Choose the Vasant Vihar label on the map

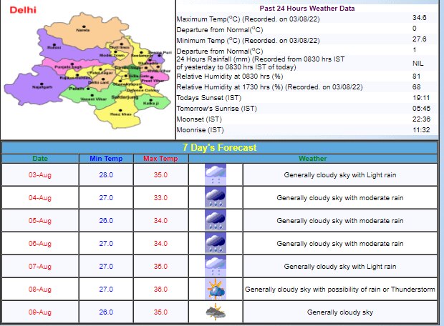[94, 99]
